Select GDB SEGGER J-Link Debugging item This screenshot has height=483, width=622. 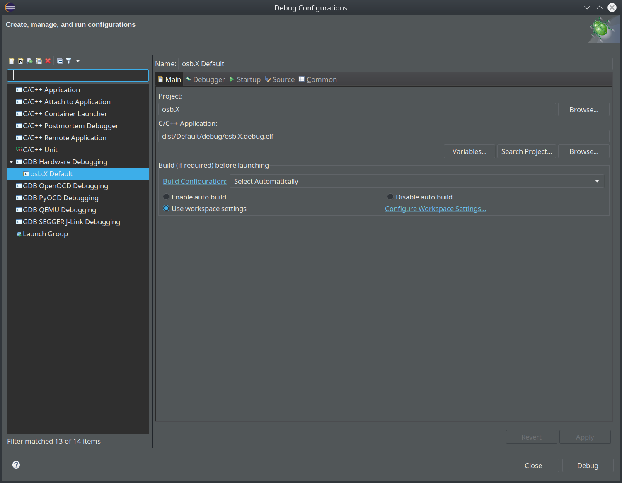pyautogui.click(x=71, y=222)
